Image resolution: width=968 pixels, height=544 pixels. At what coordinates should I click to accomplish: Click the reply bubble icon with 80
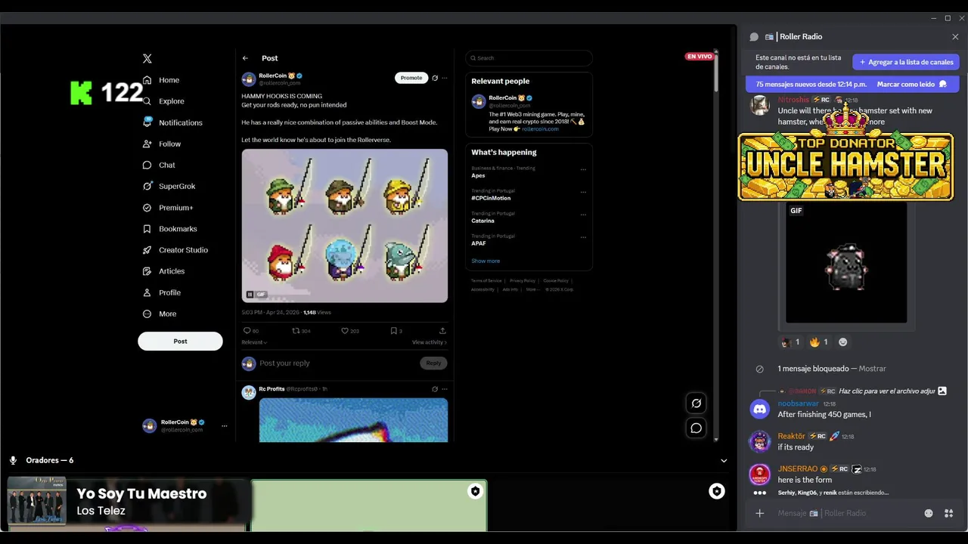point(247,331)
